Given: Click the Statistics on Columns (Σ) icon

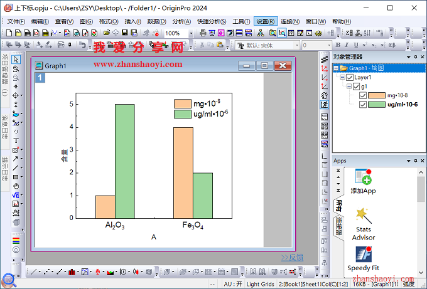Looking at the screenshot, I should [x=349, y=33].
